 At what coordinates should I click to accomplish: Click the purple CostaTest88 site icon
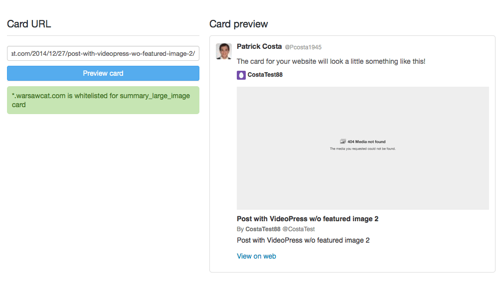coord(241,75)
